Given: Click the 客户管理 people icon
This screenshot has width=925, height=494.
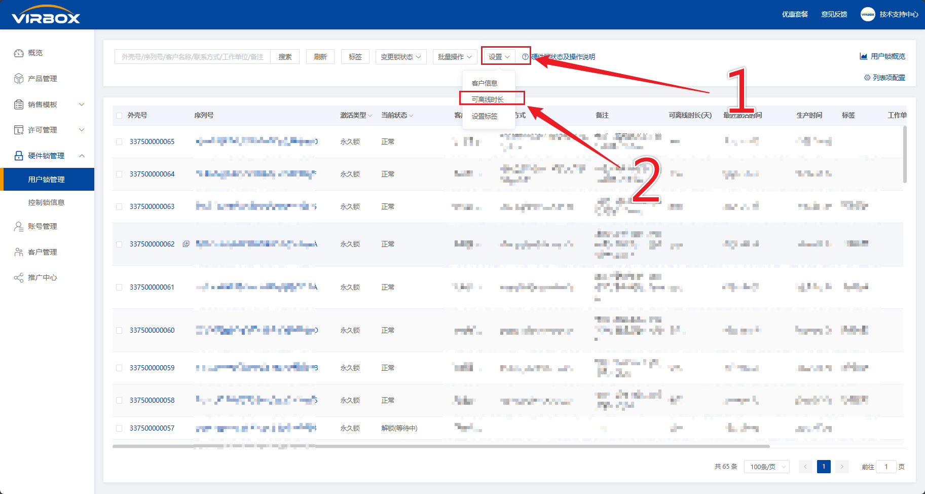Looking at the screenshot, I should 19,252.
